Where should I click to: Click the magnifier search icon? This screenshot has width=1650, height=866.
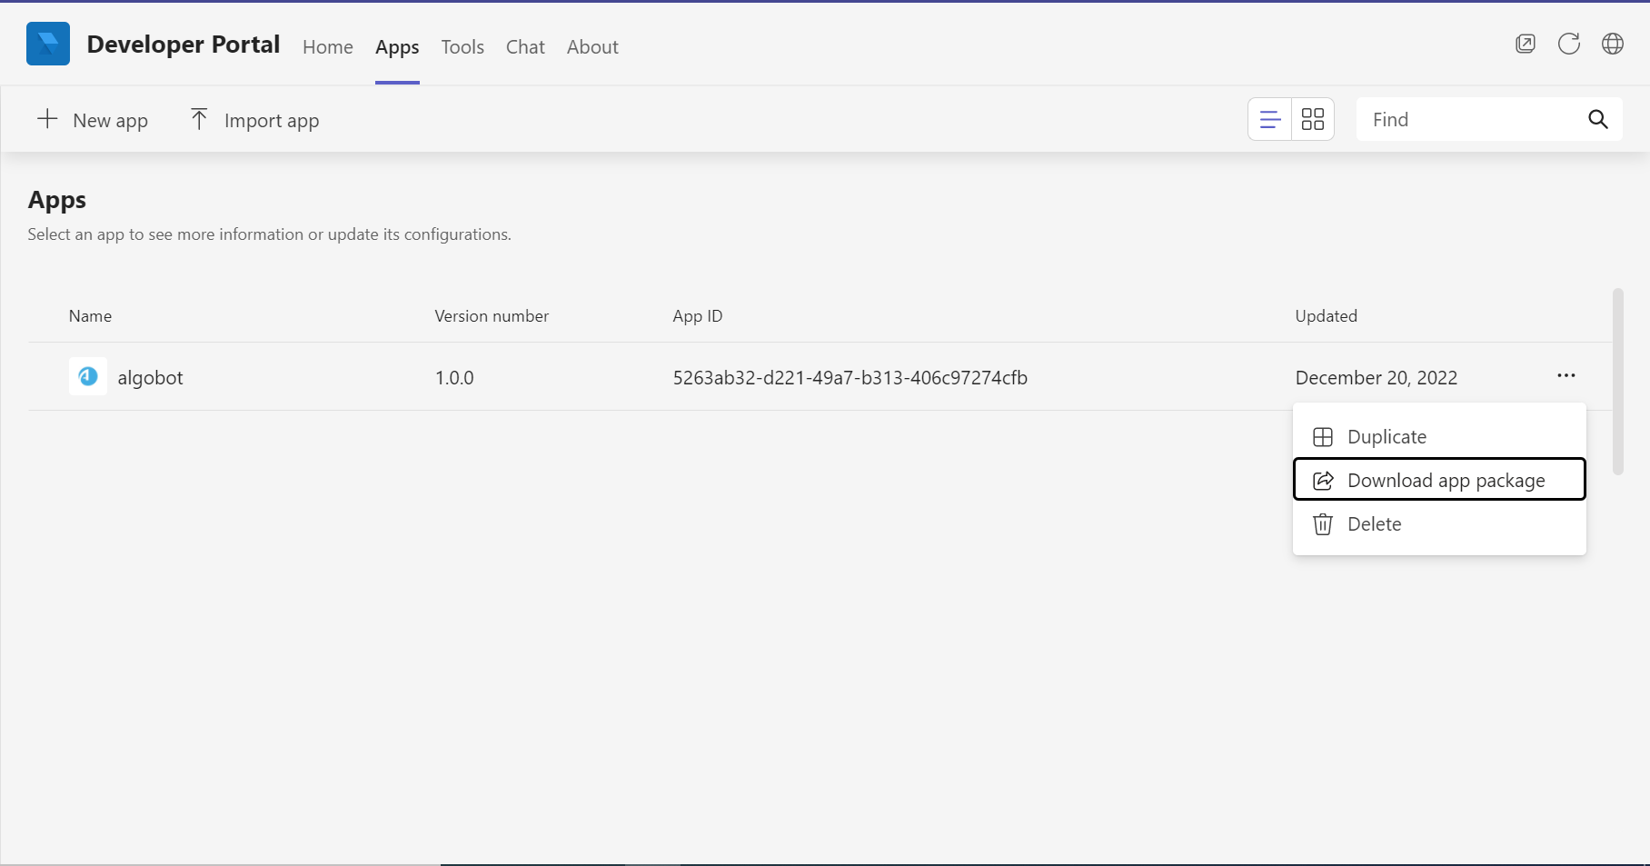[1598, 119]
